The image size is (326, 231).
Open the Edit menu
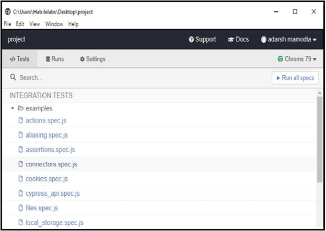pos(20,24)
